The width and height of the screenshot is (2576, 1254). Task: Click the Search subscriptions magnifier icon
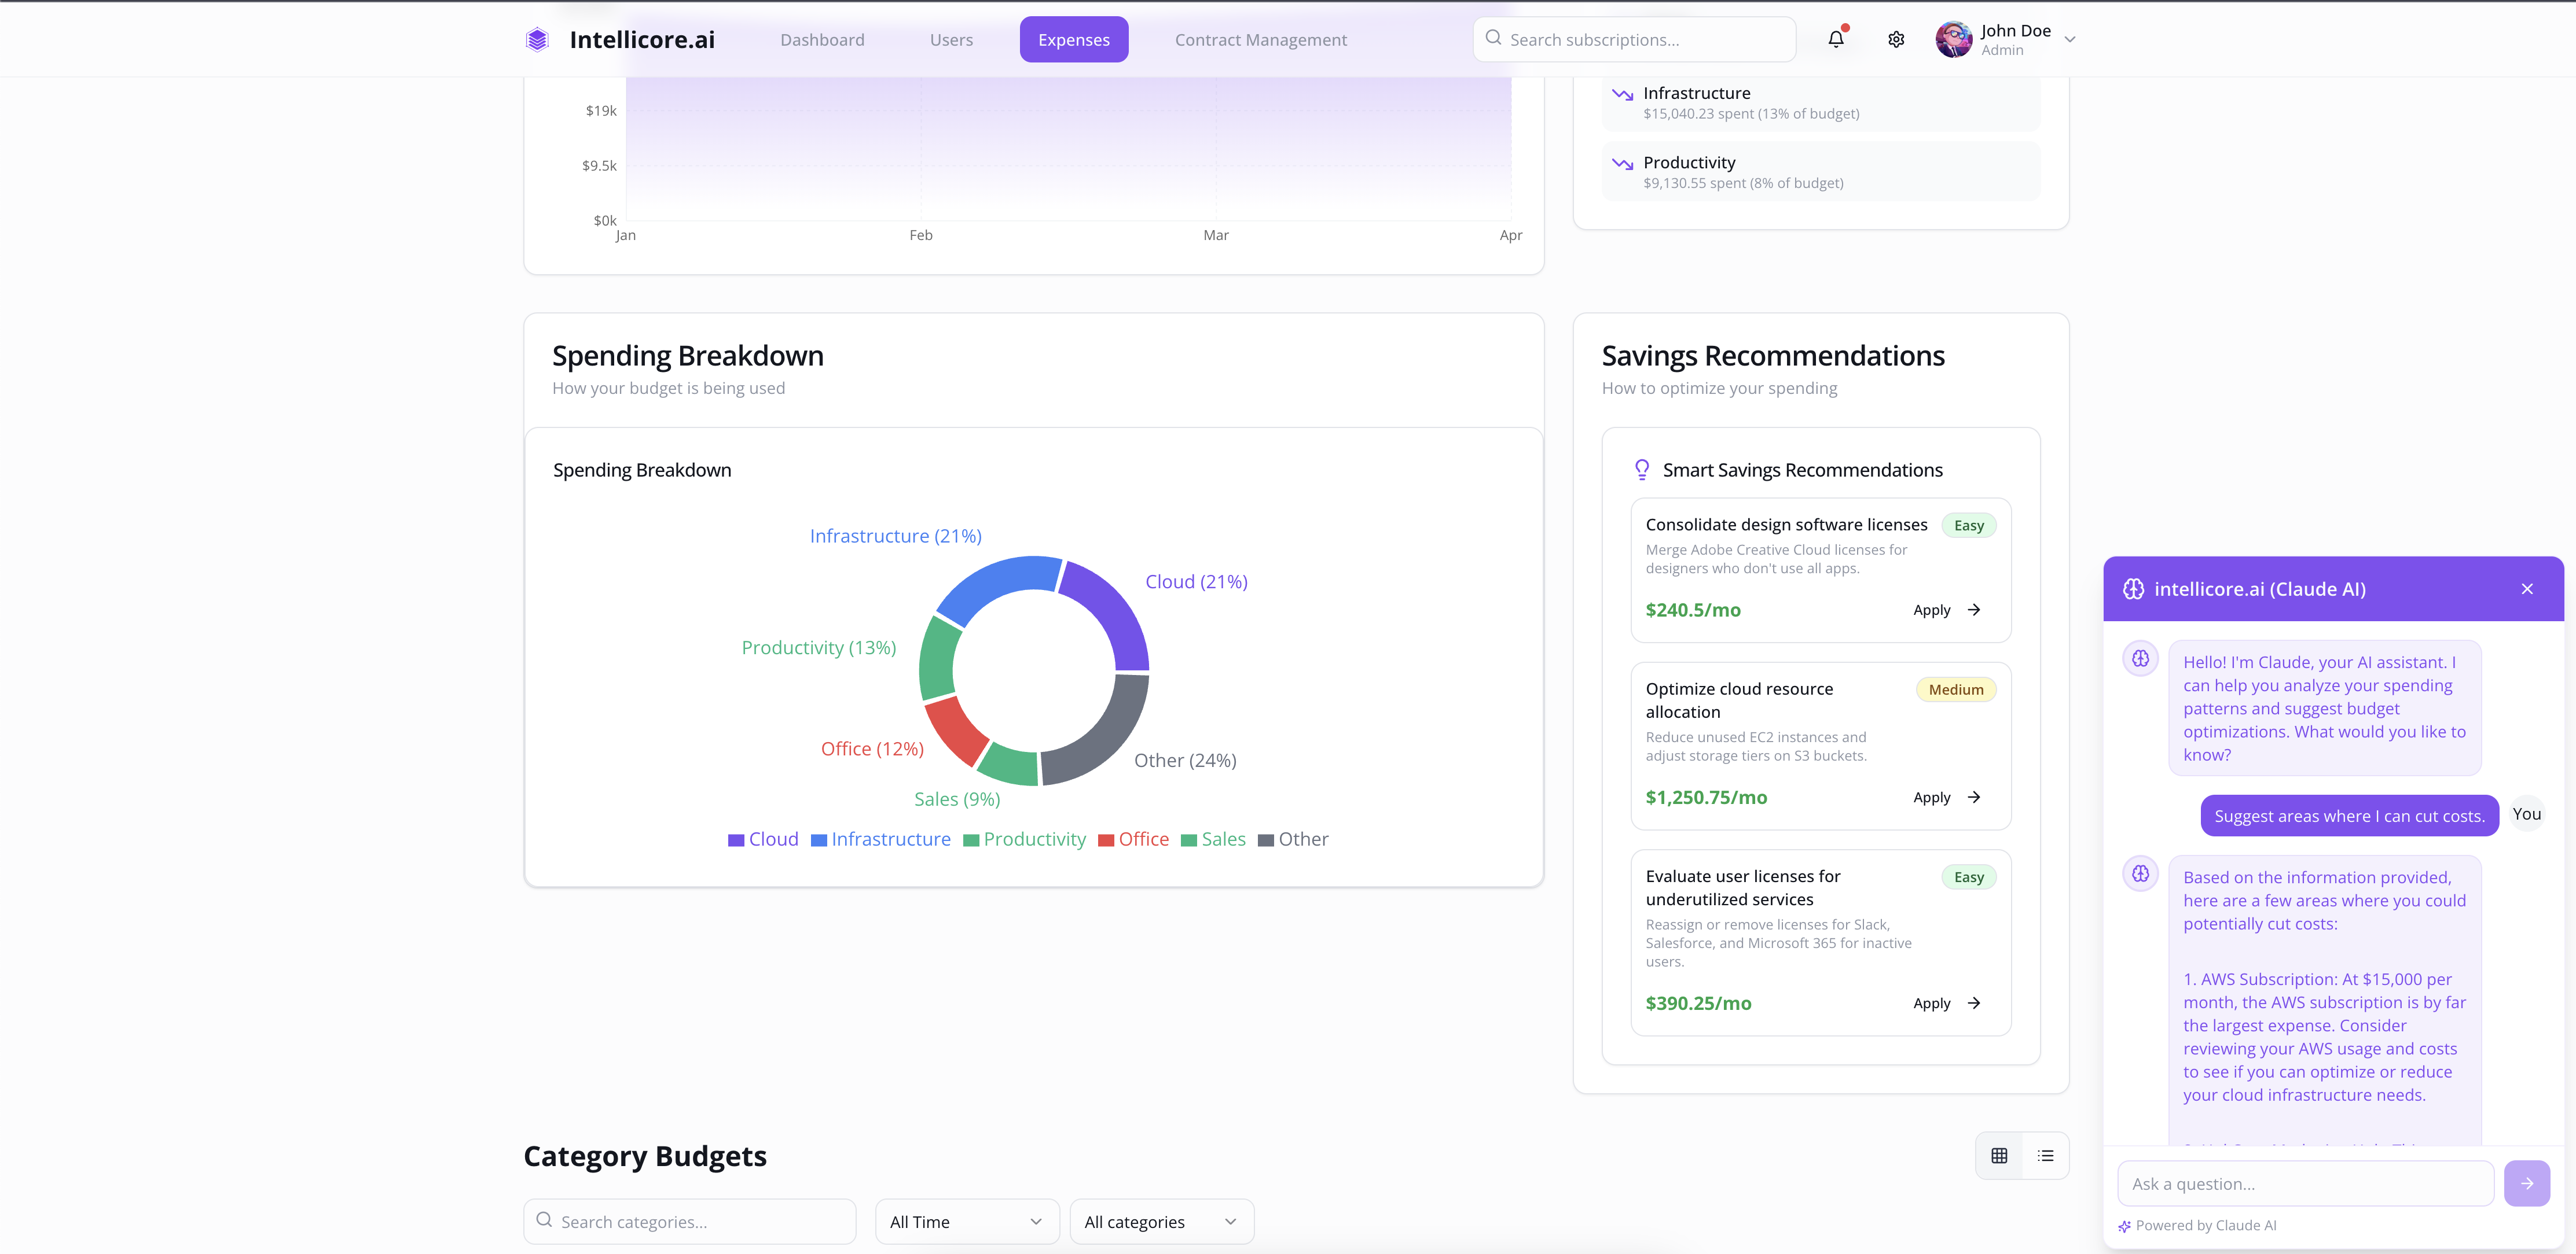point(1493,38)
